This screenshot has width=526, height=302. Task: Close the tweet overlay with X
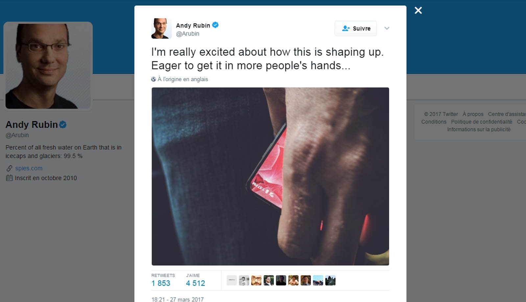click(418, 11)
